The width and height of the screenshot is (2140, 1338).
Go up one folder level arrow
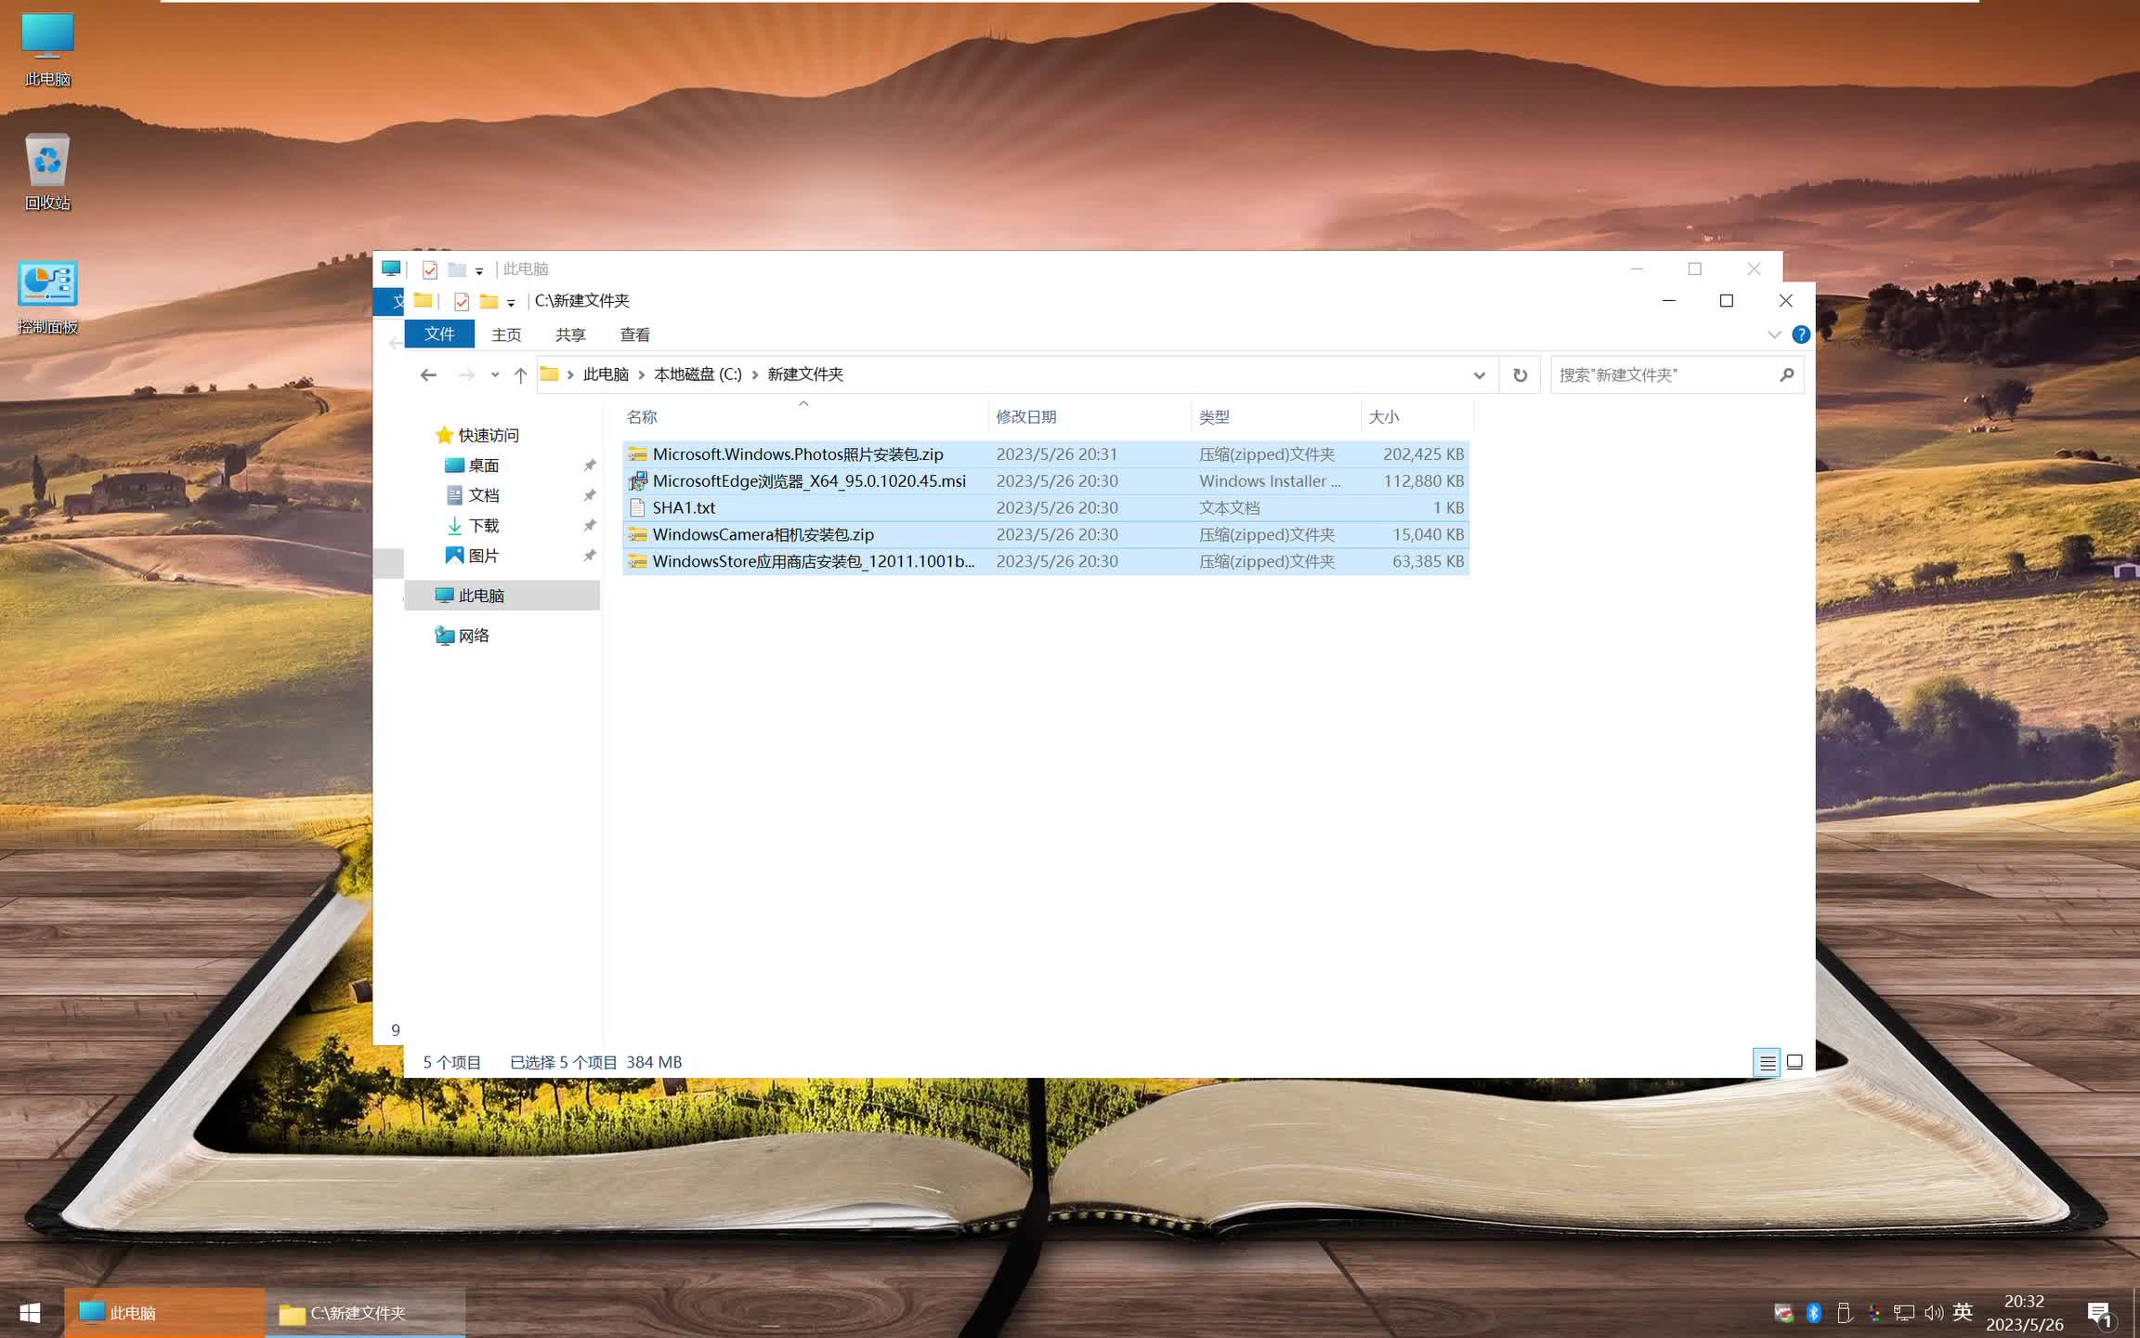tap(520, 375)
